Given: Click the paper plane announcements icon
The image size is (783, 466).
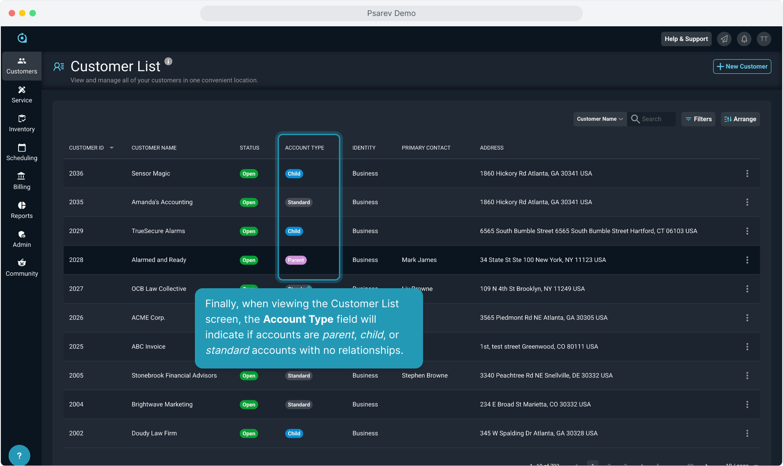Looking at the screenshot, I should tap(724, 39).
